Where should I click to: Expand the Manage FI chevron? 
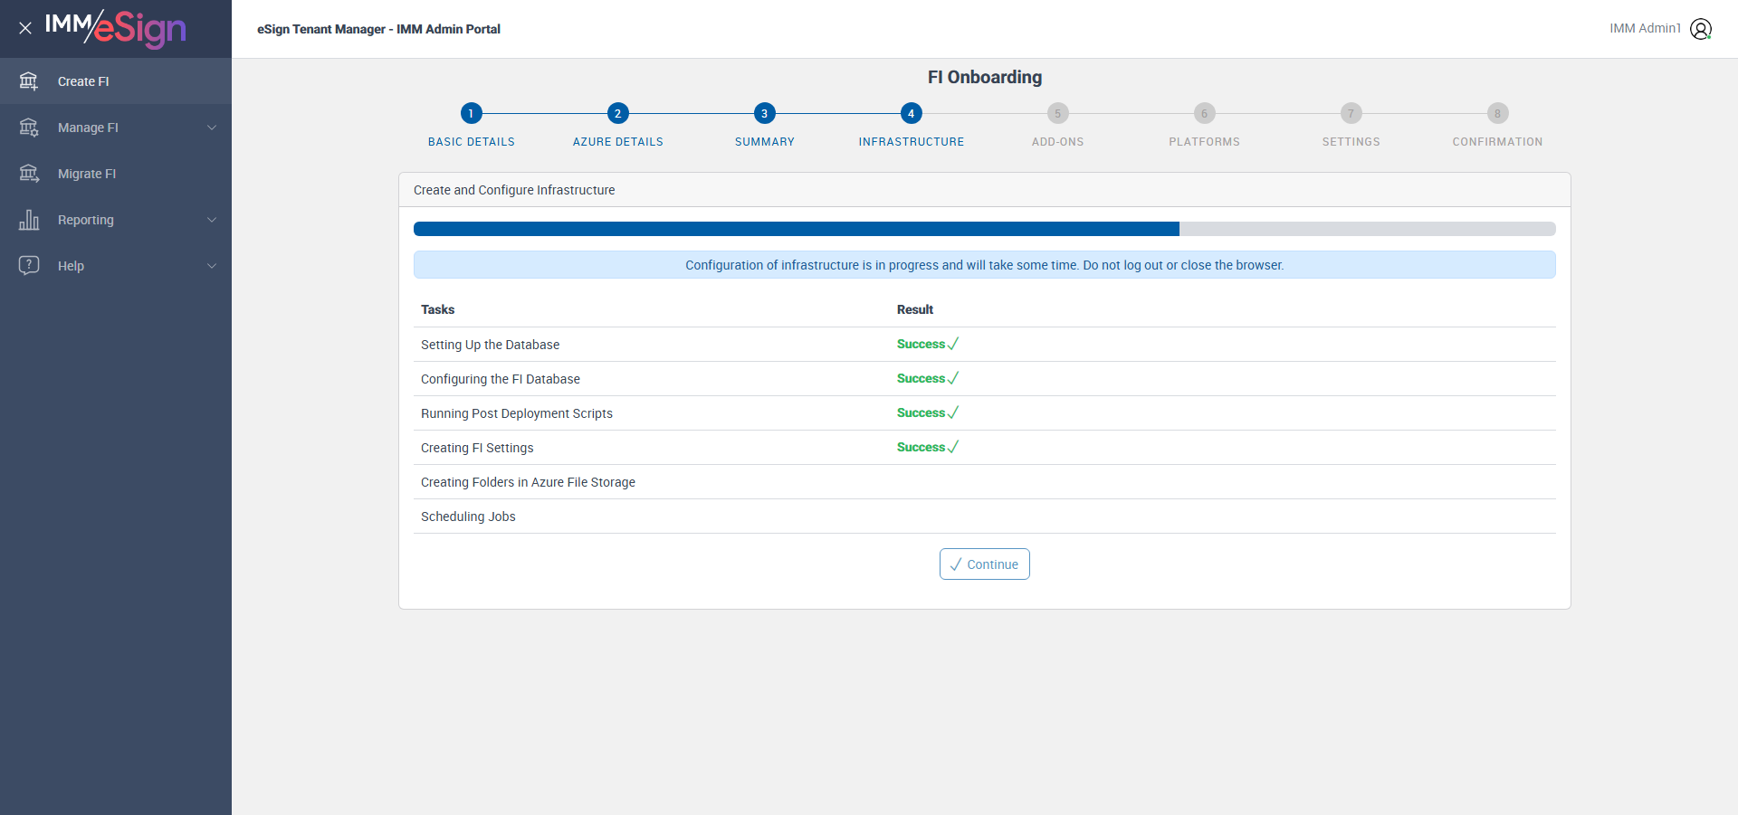(x=212, y=128)
